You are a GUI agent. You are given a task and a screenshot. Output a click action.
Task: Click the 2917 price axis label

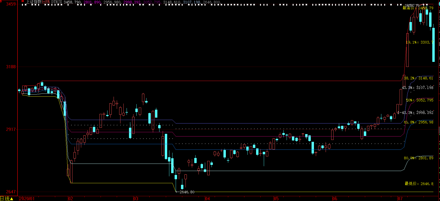(11, 129)
